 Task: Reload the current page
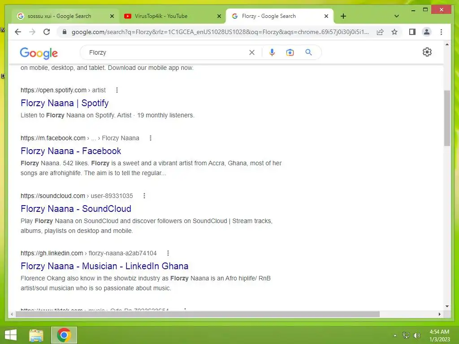[x=47, y=32]
